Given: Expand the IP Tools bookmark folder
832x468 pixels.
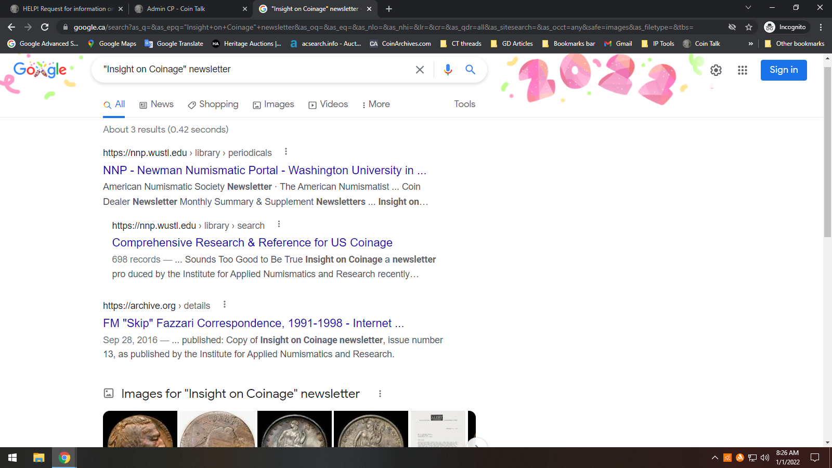Looking at the screenshot, I should pyautogui.click(x=658, y=44).
